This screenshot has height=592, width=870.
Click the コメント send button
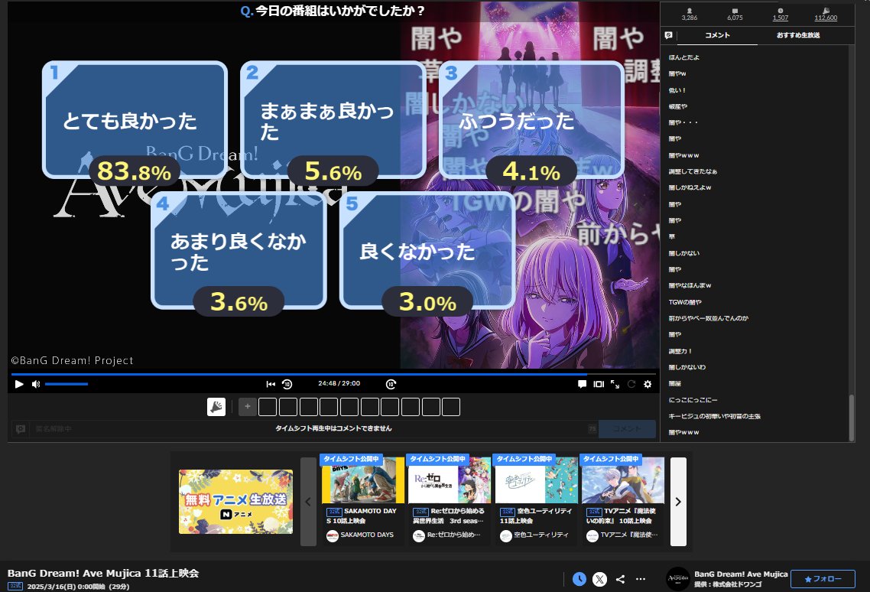click(627, 429)
